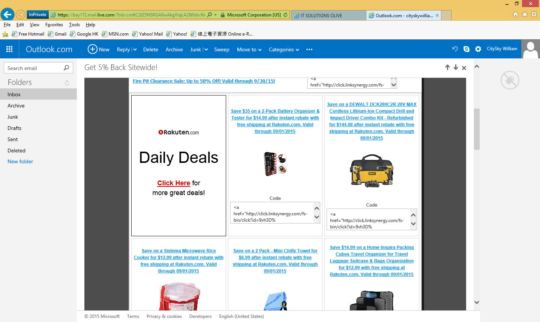The width and height of the screenshot is (540, 322).
Task: Open browser Favorites star icon
Action: (x=525, y=15)
